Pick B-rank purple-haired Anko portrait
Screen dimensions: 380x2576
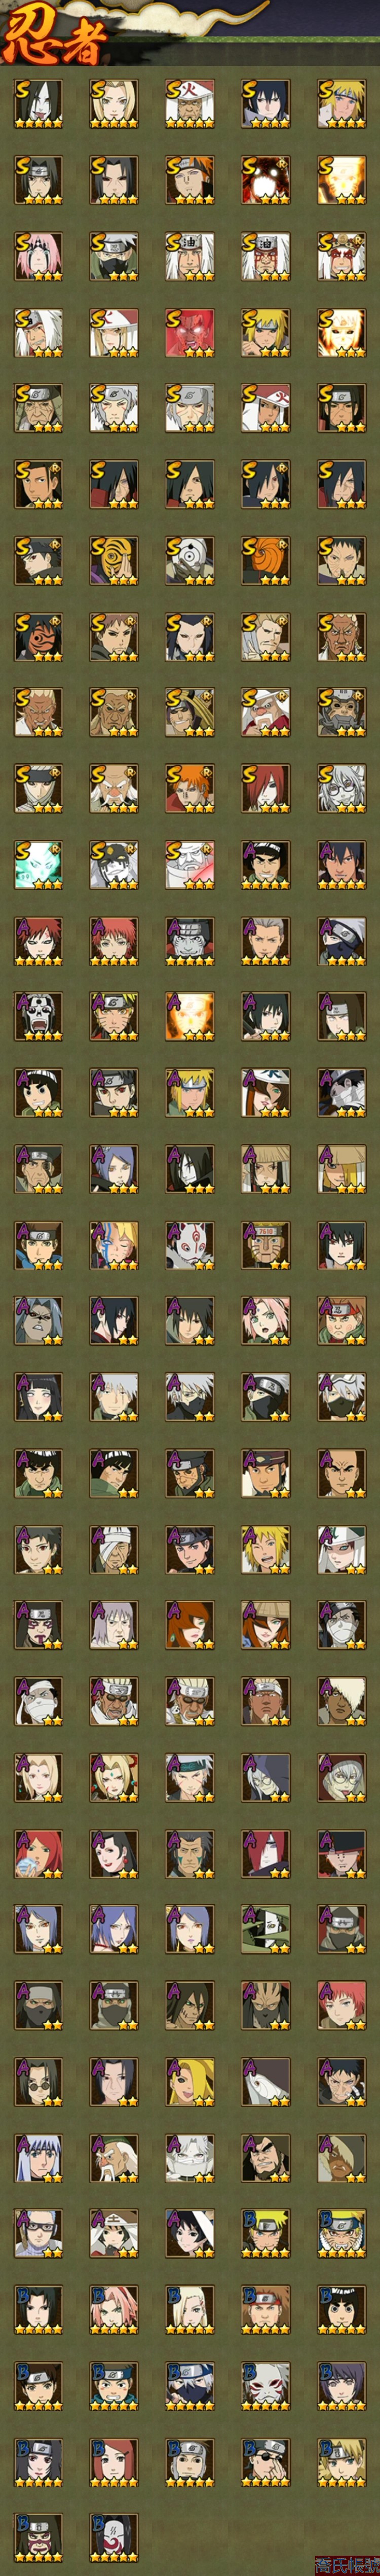(x=342, y=2384)
